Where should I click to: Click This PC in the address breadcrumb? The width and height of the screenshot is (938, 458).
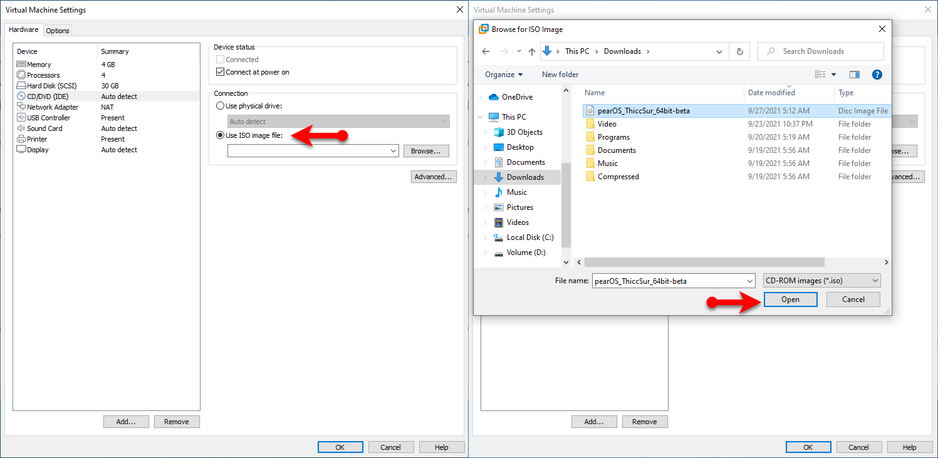click(x=577, y=51)
